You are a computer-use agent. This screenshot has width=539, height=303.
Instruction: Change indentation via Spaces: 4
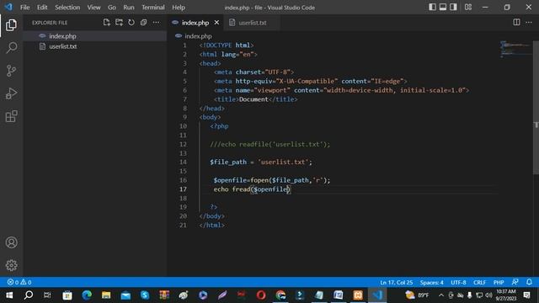coord(431,283)
